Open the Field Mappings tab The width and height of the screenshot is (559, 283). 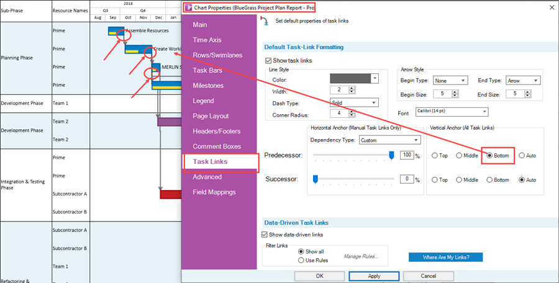[x=214, y=192]
